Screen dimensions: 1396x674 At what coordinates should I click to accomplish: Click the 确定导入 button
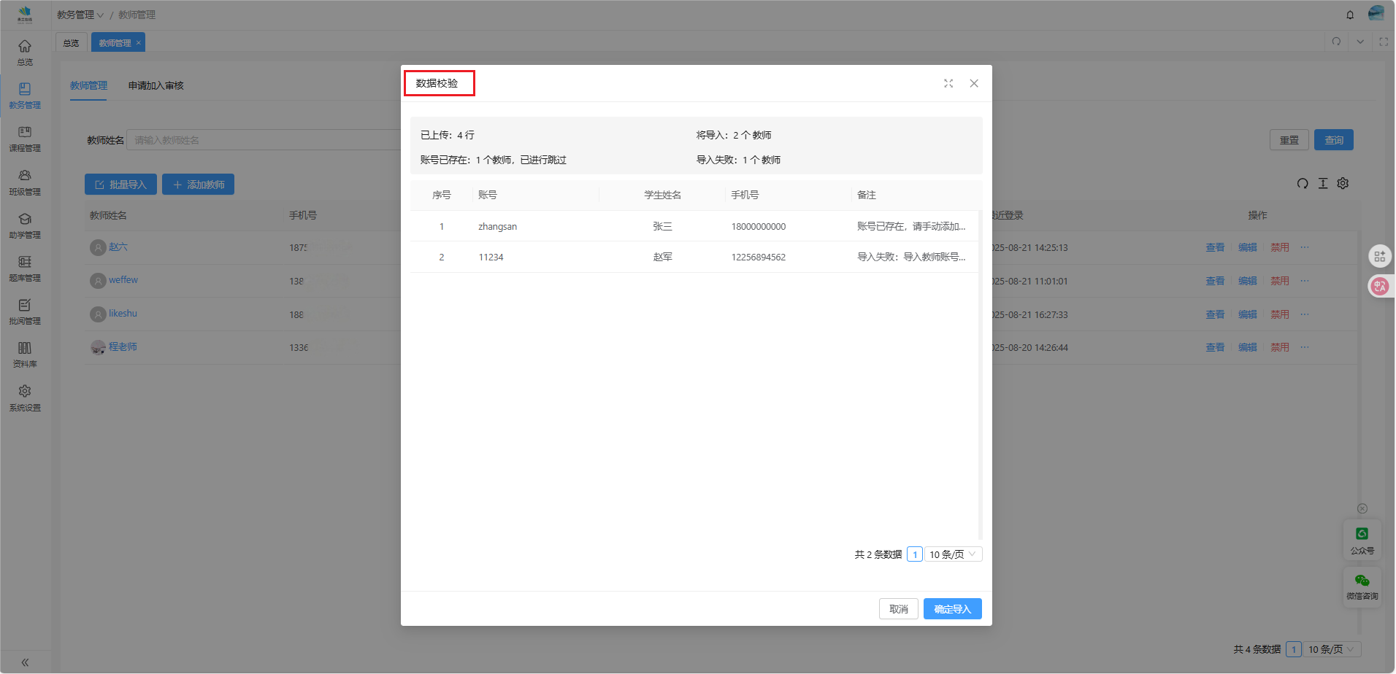(x=952, y=609)
